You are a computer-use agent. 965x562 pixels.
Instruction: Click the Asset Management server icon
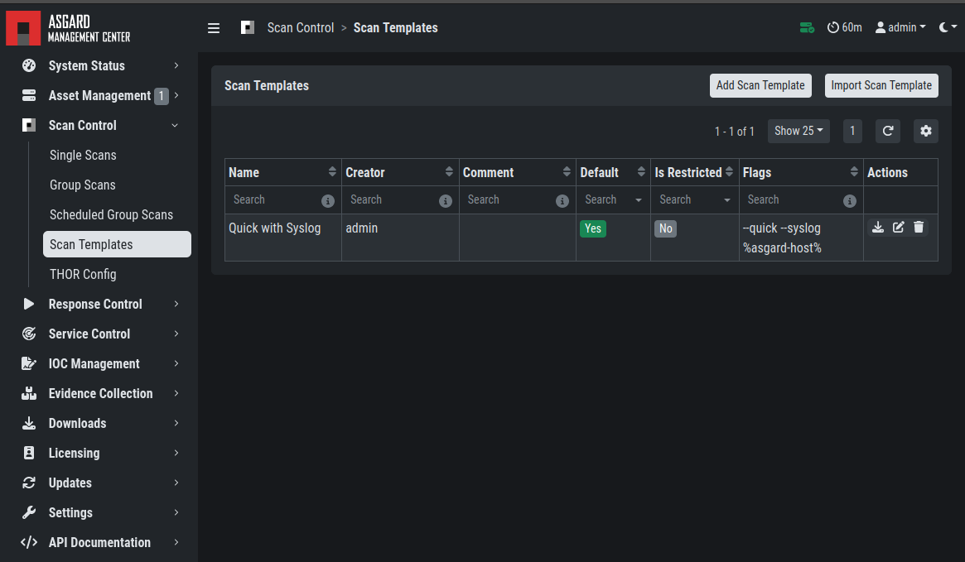click(29, 95)
